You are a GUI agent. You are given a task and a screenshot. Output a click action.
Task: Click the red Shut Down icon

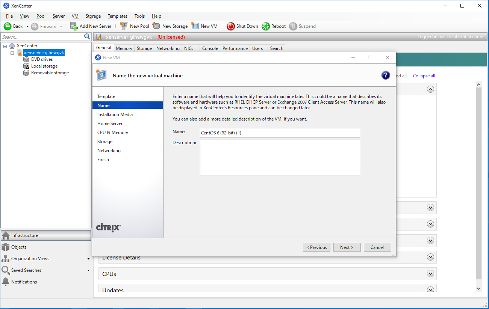231,26
